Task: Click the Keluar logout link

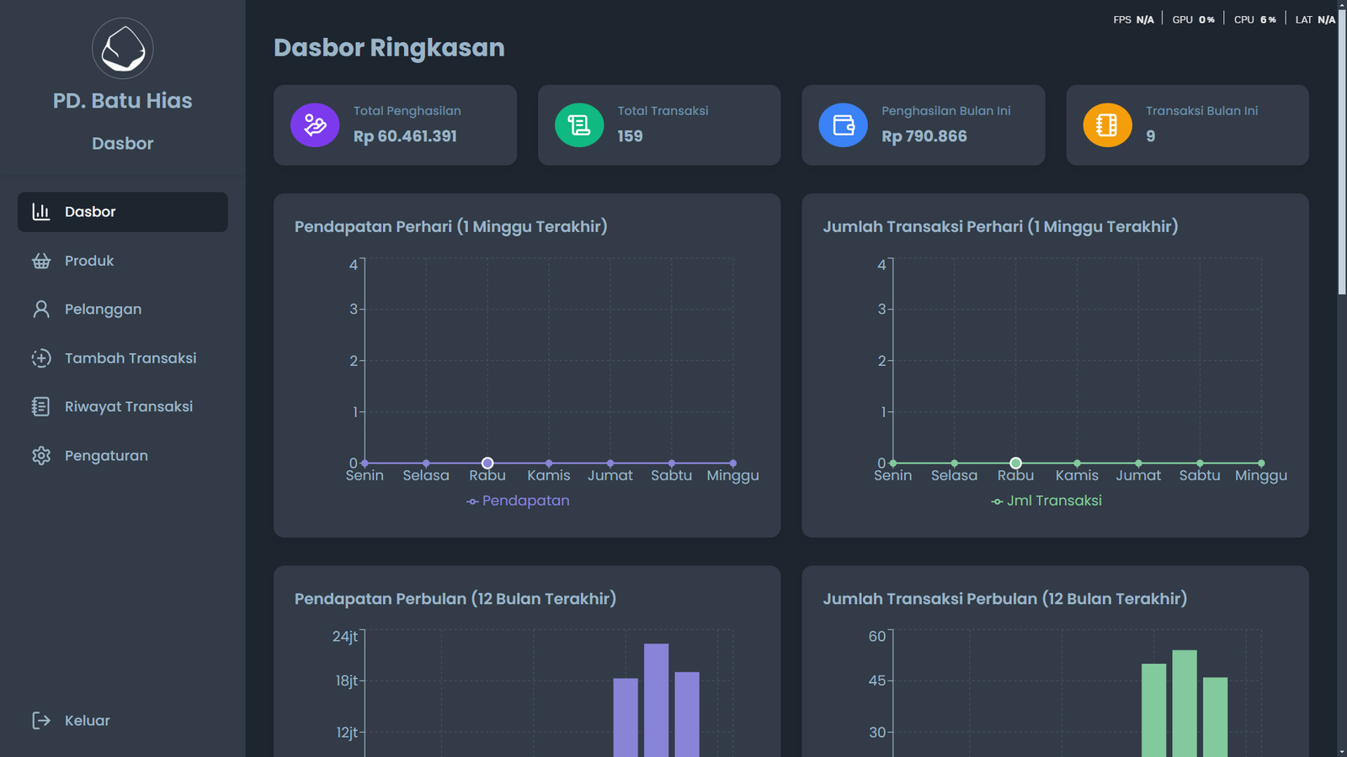Action: tap(87, 721)
